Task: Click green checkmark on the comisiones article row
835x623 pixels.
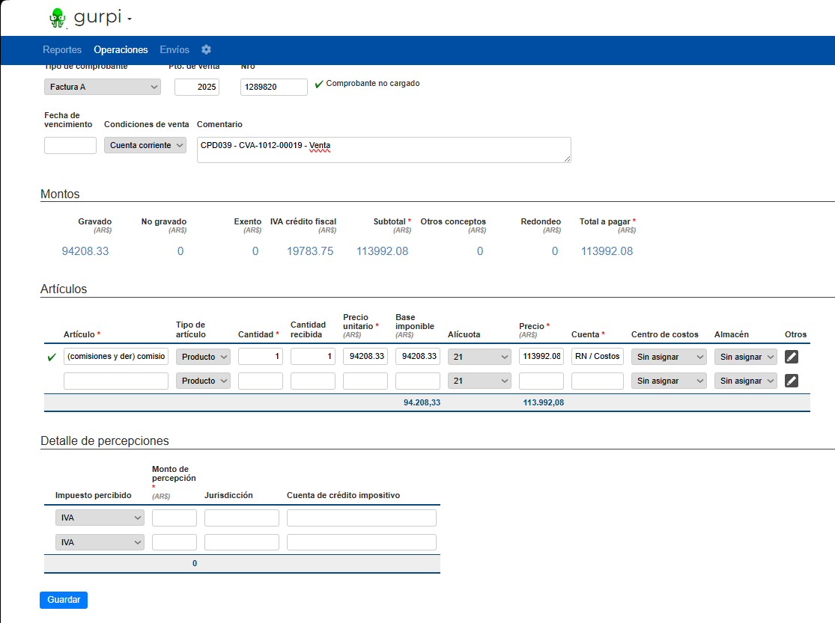Action: 52,357
